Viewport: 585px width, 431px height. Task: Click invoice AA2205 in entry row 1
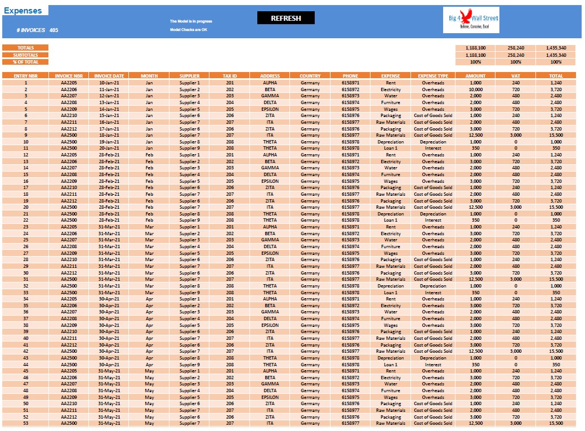[x=69, y=83]
